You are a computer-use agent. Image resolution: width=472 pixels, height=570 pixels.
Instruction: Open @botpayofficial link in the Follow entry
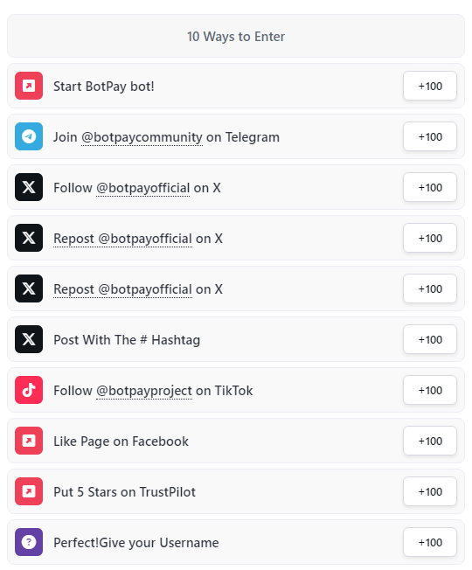(x=142, y=188)
